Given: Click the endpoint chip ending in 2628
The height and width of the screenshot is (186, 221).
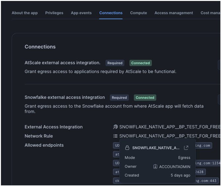Looking at the screenshot, I should click(200, 172).
